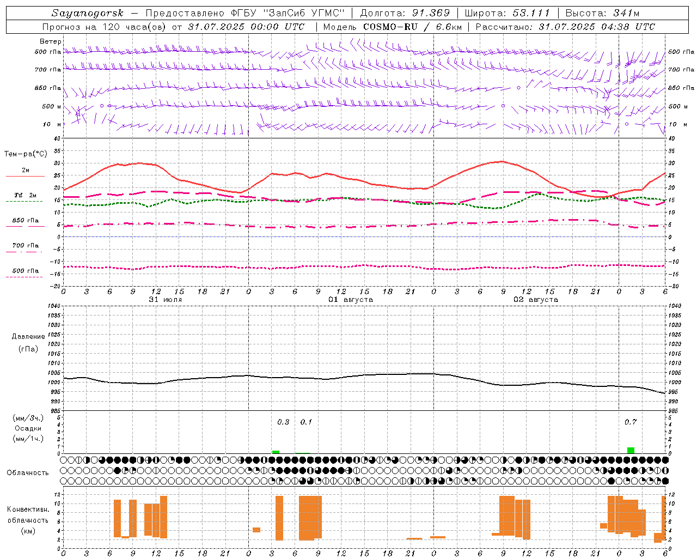Click the solid red line sample under '2м'
Viewport: 697px width, 558px height.
pyautogui.click(x=25, y=177)
